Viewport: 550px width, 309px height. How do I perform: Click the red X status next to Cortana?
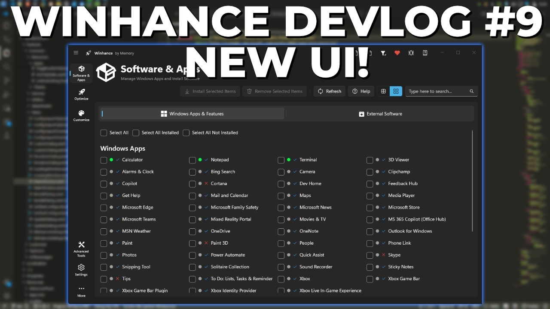[x=206, y=183]
